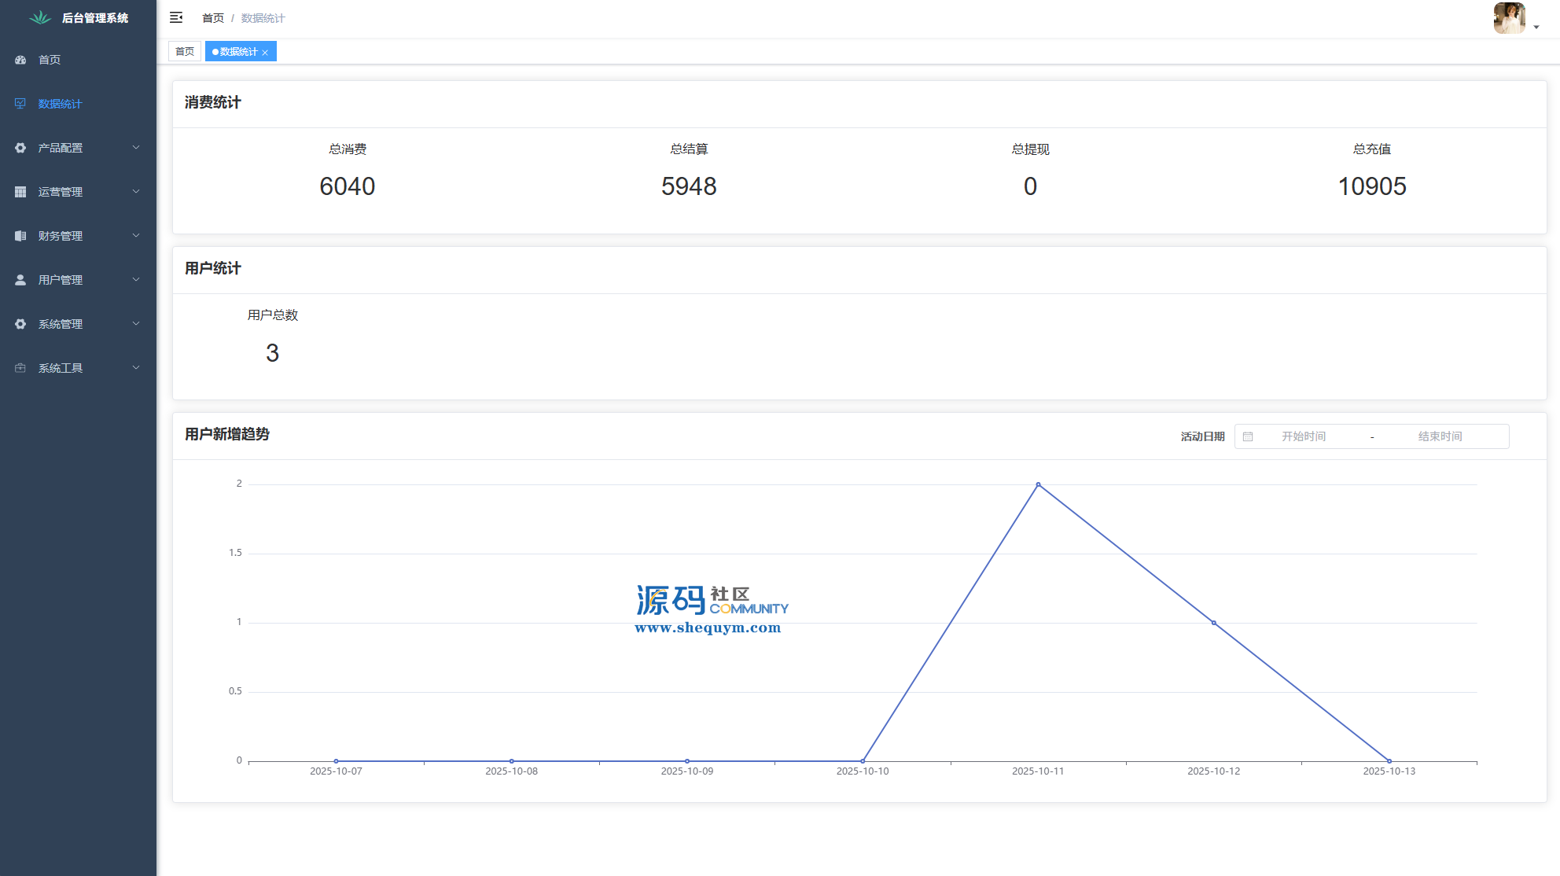
Task: Click the 2025-10-11 peak data point
Action: pyautogui.click(x=1038, y=484)
